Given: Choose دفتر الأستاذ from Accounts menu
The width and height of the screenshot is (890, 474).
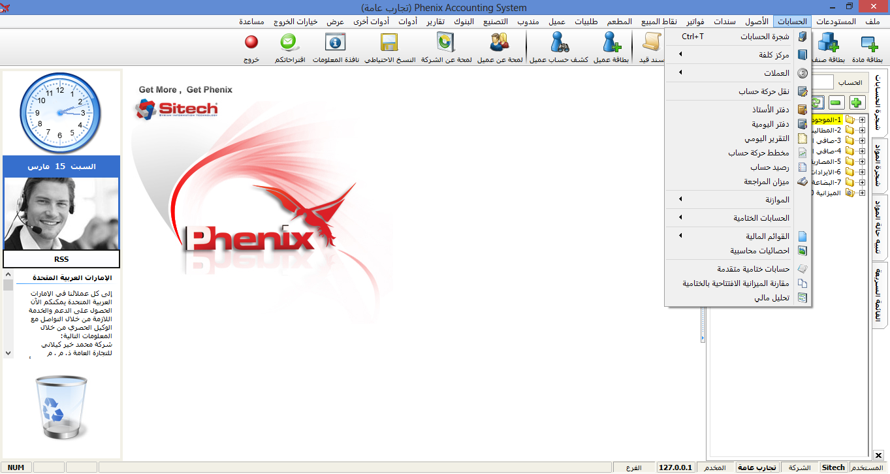Looking at the screenshot, I should [x=771, y=109].
